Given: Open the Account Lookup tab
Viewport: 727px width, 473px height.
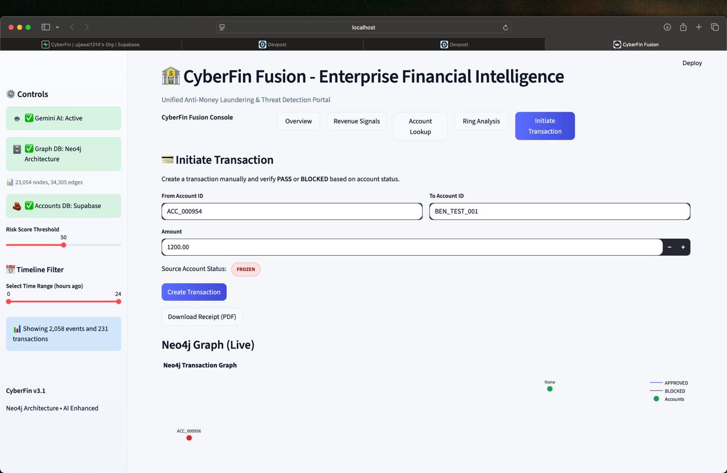Looking at the screenshot, I should 420,126.
